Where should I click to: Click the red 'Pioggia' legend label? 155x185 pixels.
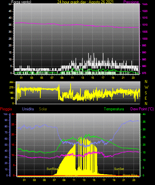point(6,109)
